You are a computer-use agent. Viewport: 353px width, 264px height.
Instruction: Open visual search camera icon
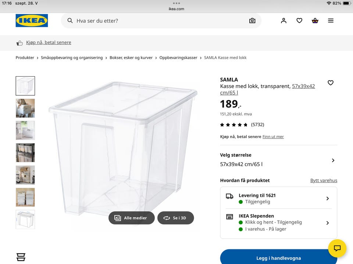pos(252,21)
